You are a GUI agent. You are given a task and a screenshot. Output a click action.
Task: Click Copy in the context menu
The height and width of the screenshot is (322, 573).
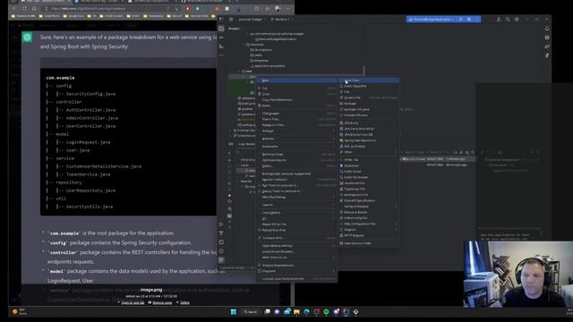296,94
